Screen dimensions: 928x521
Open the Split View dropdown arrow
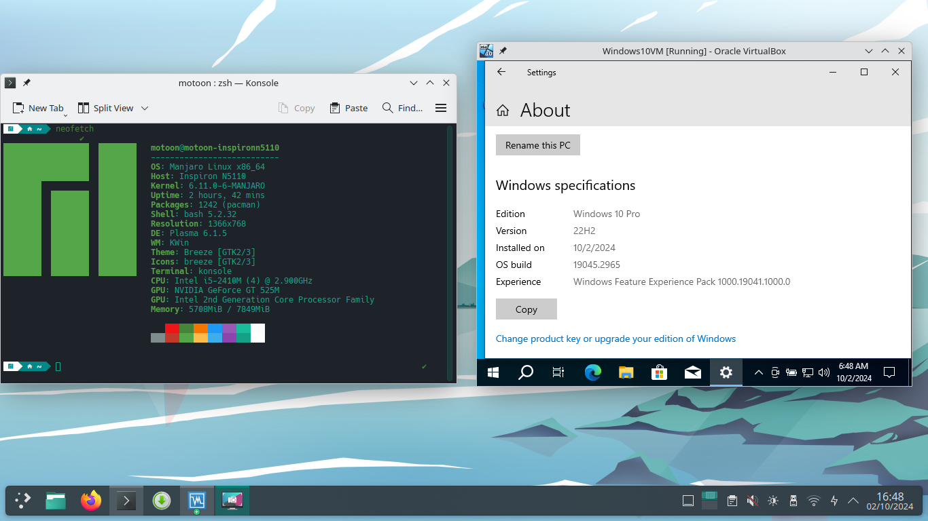click(x=145, y=108)
